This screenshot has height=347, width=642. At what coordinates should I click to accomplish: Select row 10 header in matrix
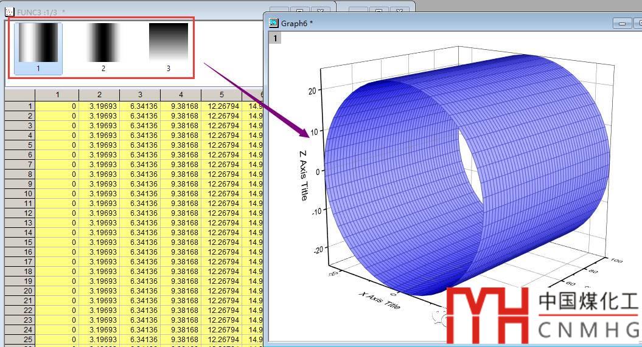[19, 194]
